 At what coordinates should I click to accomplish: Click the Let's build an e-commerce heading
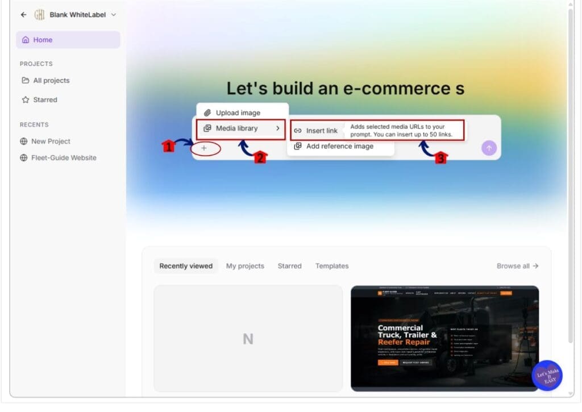click(345, 89)
